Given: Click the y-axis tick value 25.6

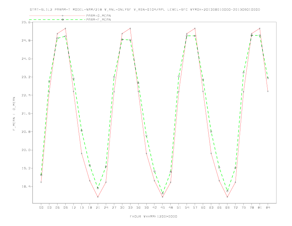Looking at the screenshot, I should pos(26,22).
